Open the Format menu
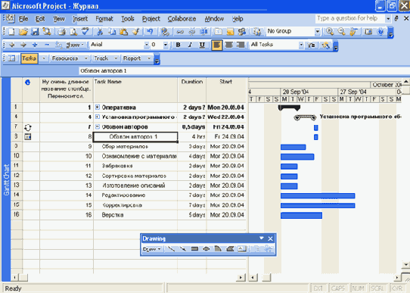 104,19
